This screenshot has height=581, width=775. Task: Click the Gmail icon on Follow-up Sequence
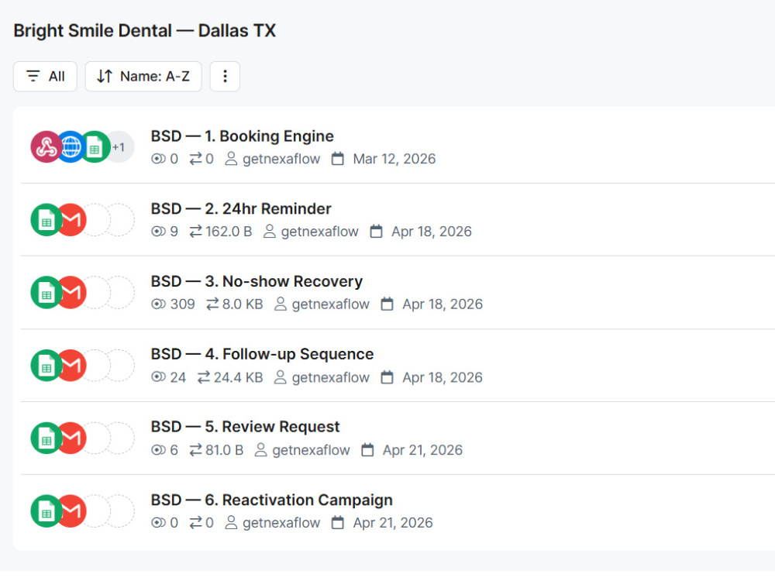[x=71, y=366]
